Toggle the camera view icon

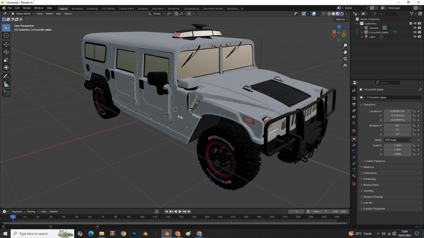[x=345, y=59]
